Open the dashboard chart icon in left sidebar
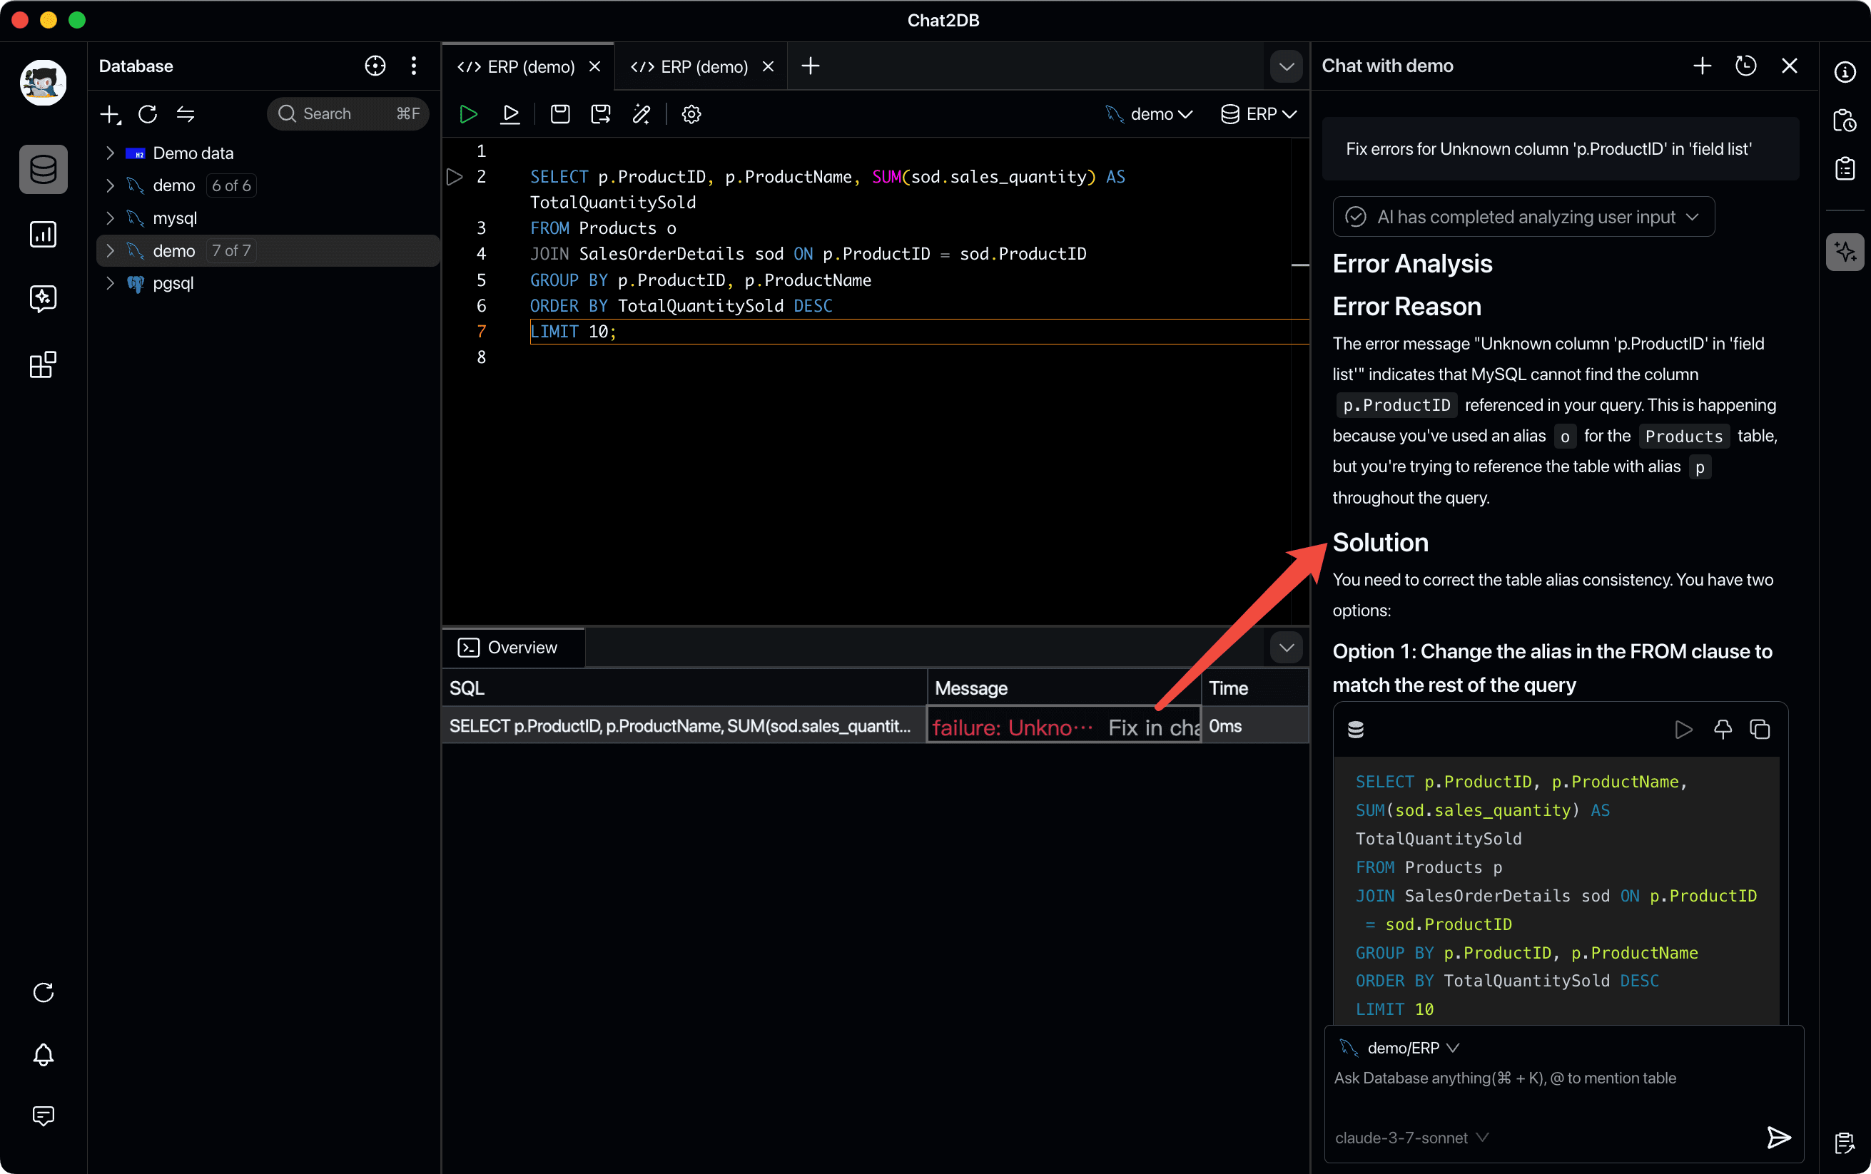Viewport: 1871px width, 1174px height. click(43, 234)
